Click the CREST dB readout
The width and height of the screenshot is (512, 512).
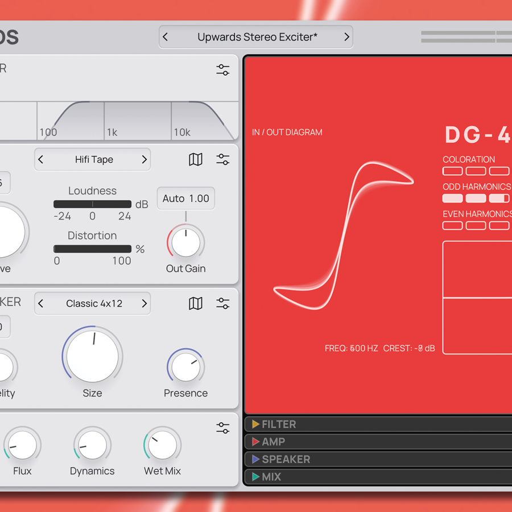coord(409,348)
